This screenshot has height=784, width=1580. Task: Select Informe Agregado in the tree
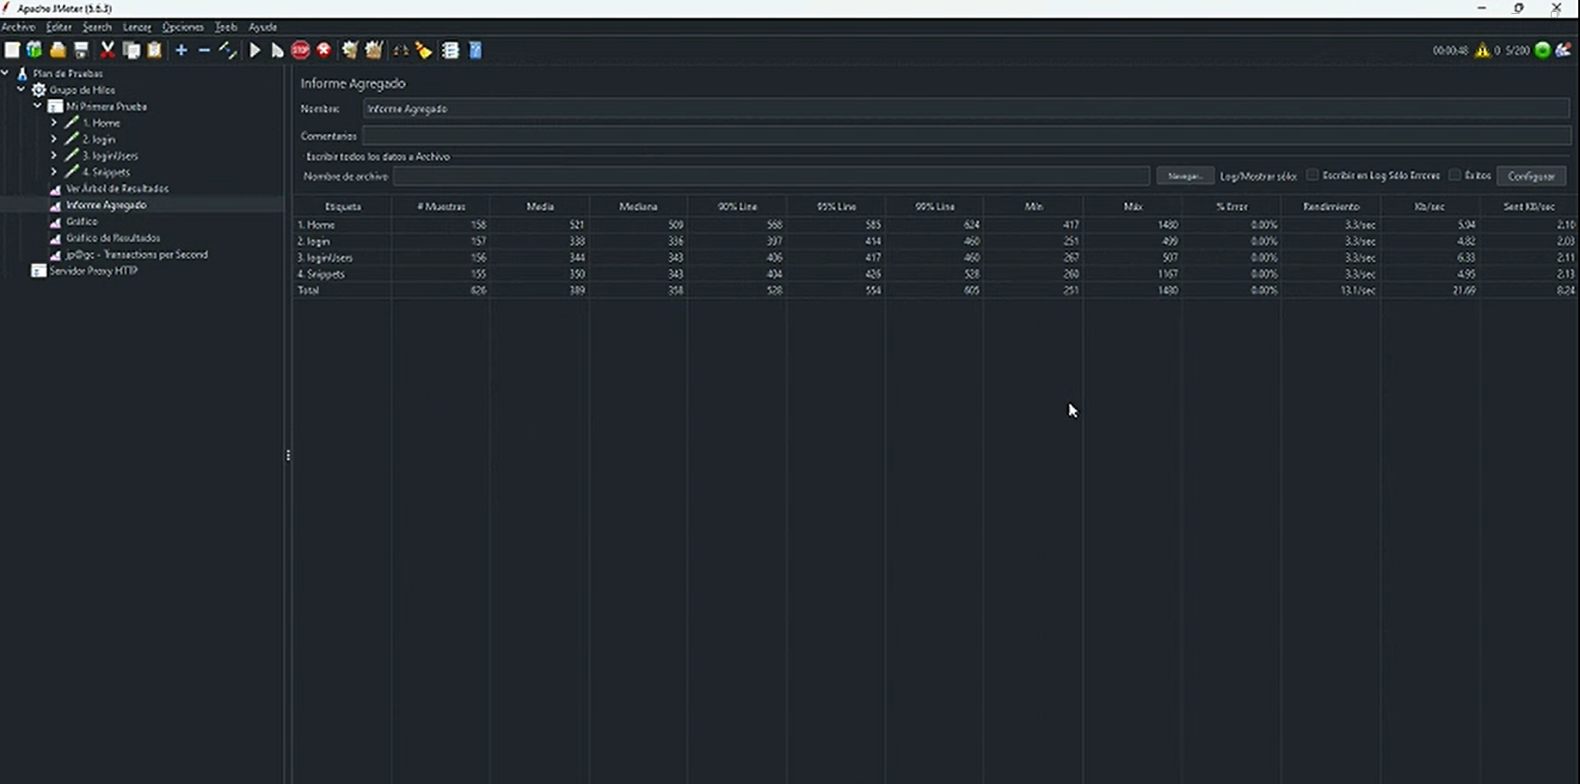tap(106, 205)
